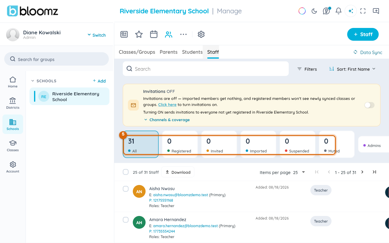389x243 pixels.
Task: Jump to last page arrow
Action: click(374, 172)
